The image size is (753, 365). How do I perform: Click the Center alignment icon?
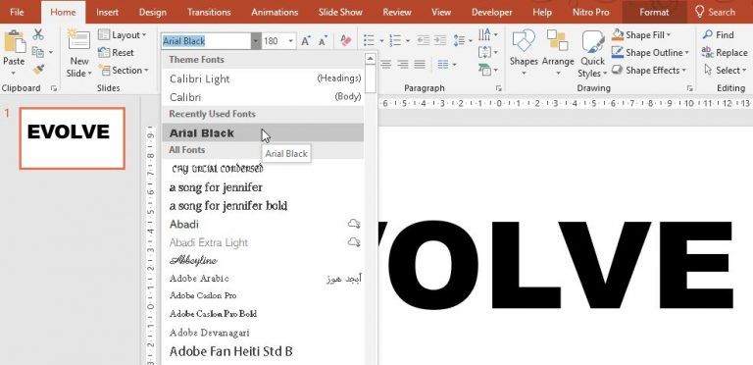click(386, 64)
